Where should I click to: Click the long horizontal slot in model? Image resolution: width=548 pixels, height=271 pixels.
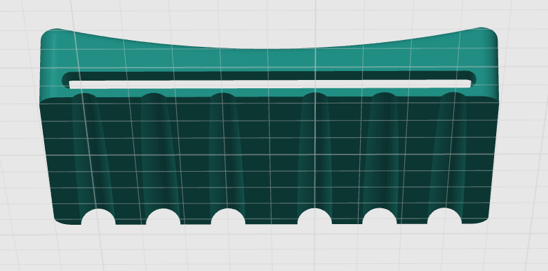(269, 80)
